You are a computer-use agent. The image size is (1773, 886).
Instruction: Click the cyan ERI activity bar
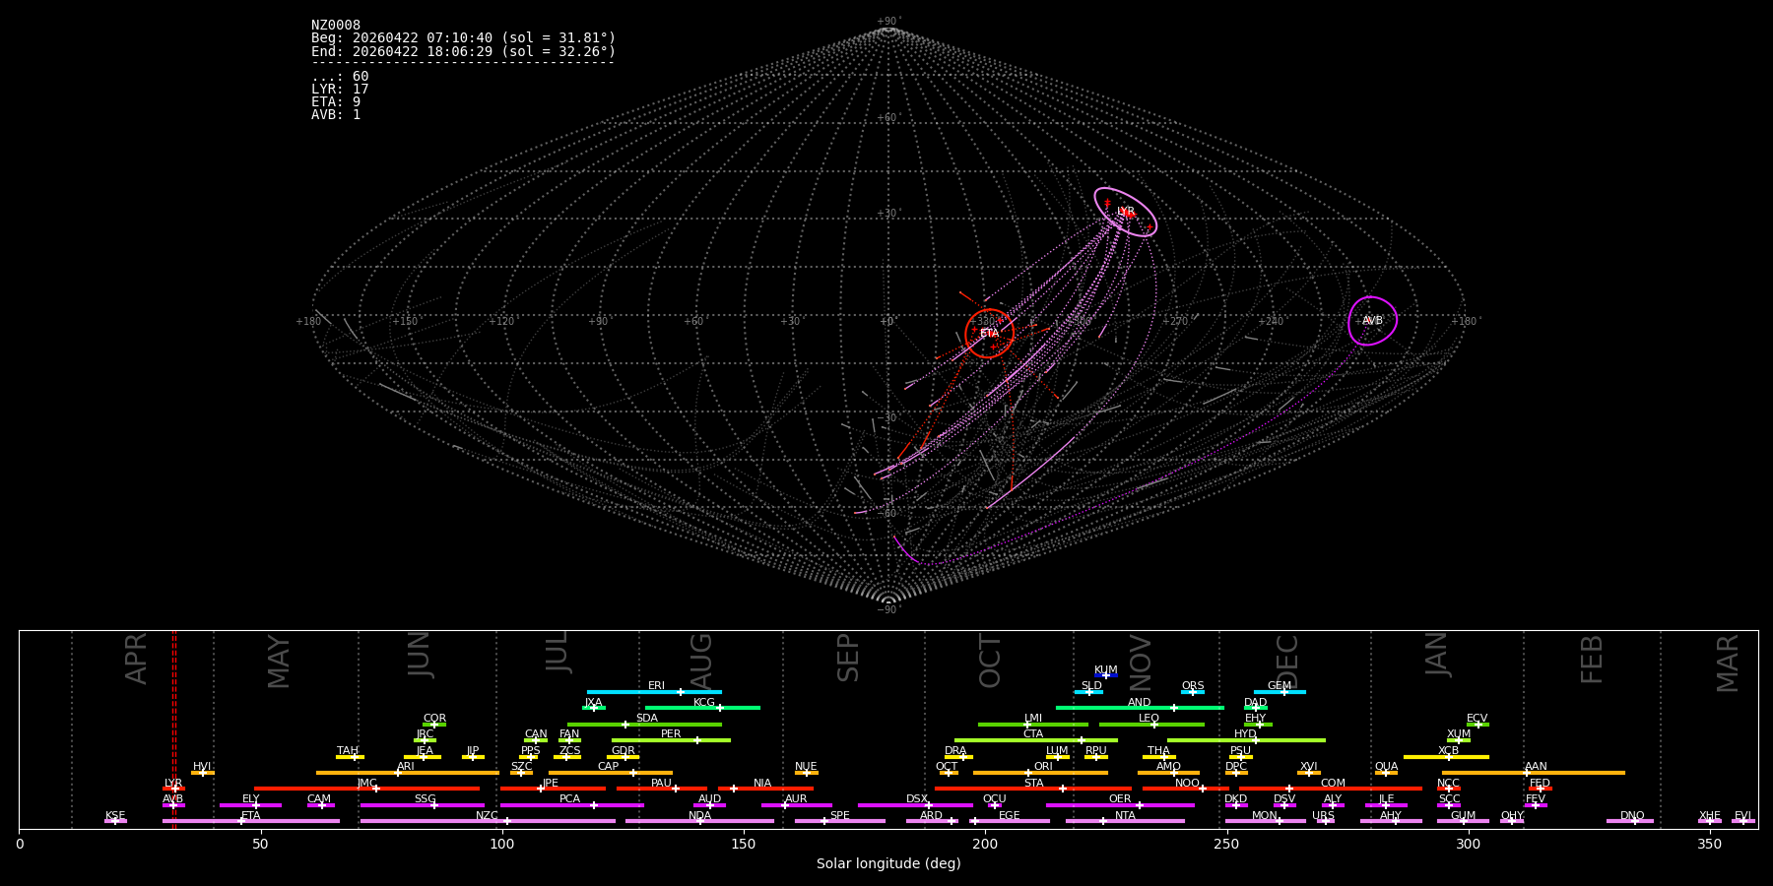click(x=654, y=692)
